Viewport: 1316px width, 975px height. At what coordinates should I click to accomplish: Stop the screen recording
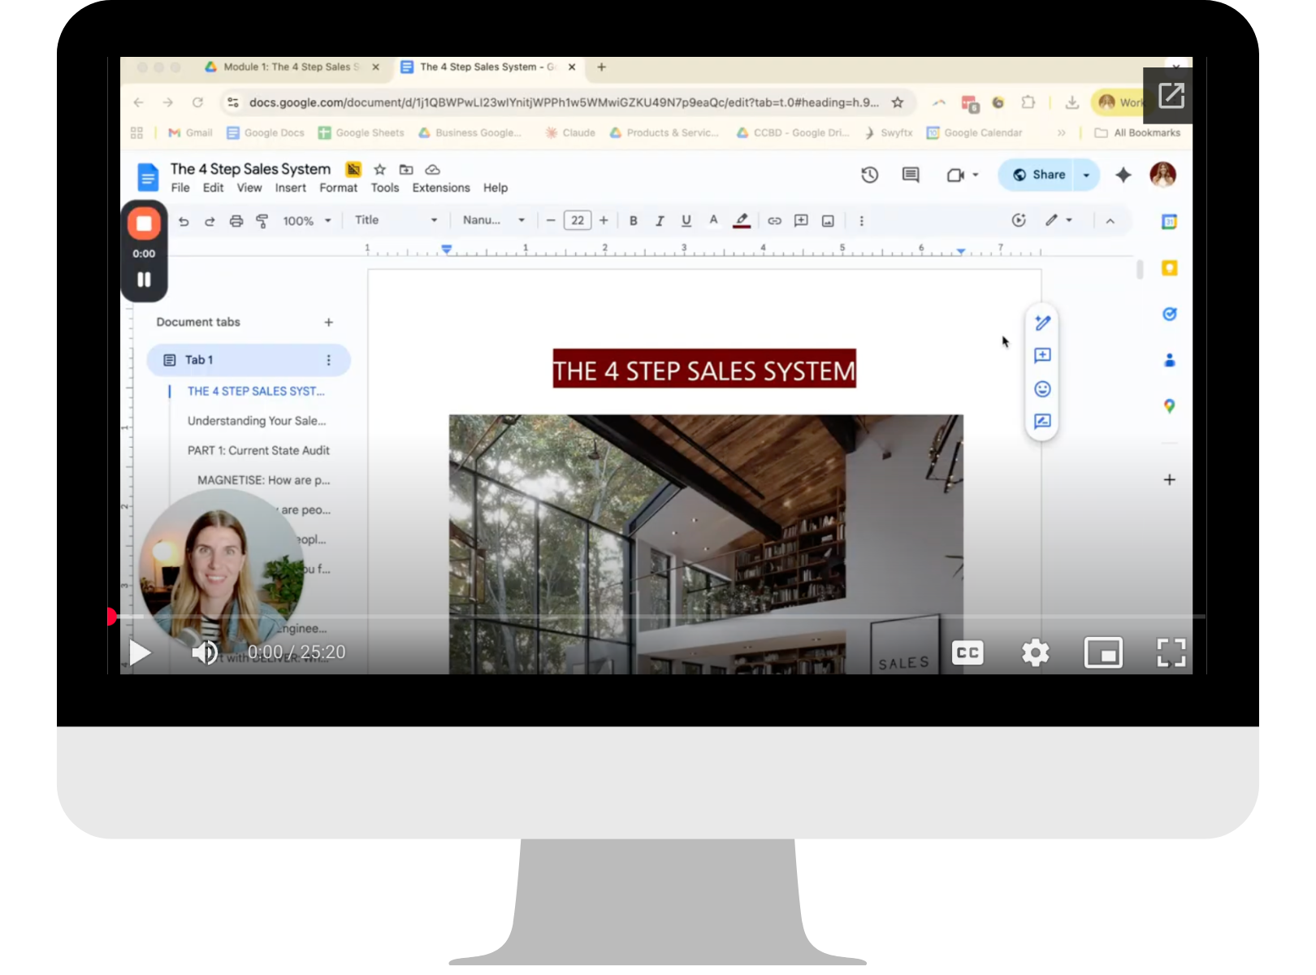pyautogui.click(x=144, y=223)
